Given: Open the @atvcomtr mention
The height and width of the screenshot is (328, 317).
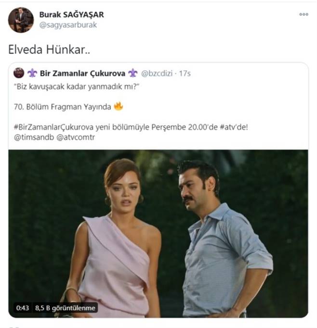Looking at the screenshot, I should coord(76,137).
